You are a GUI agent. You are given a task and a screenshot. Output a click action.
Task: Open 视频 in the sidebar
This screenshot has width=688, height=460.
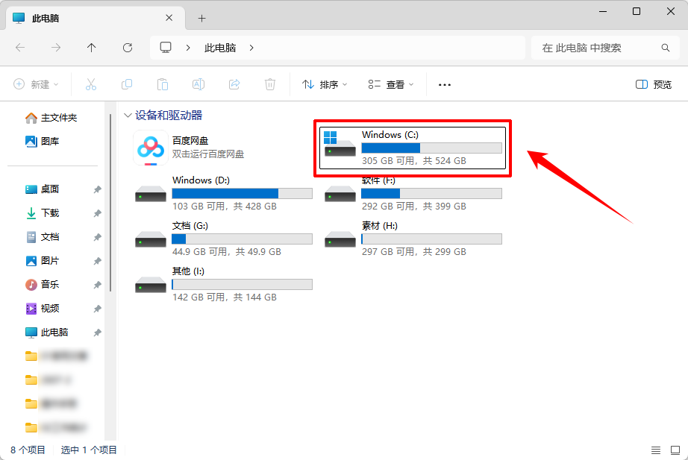tap(42, 308)
